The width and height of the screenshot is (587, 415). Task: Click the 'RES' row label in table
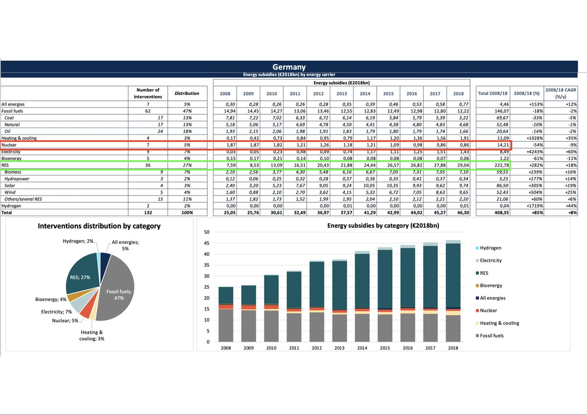tap(5, 166)
